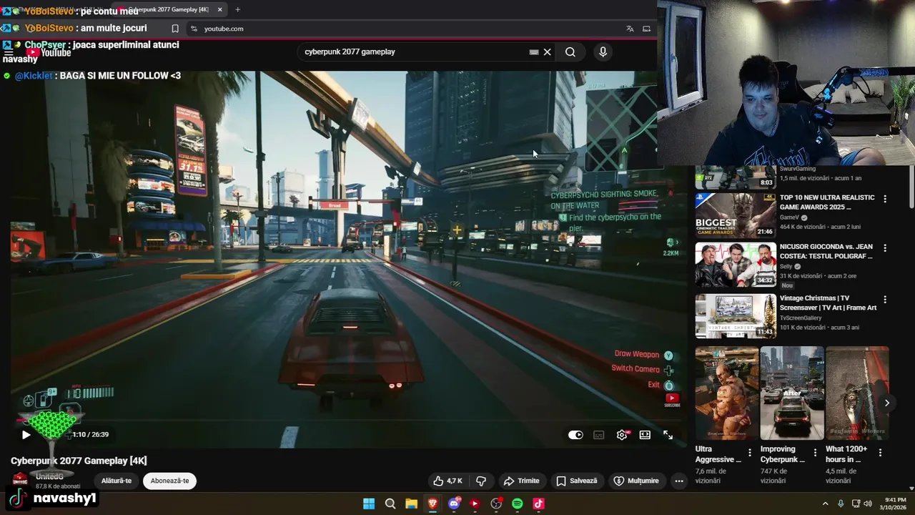Click the Selly channel name

[x=786, y=267]
